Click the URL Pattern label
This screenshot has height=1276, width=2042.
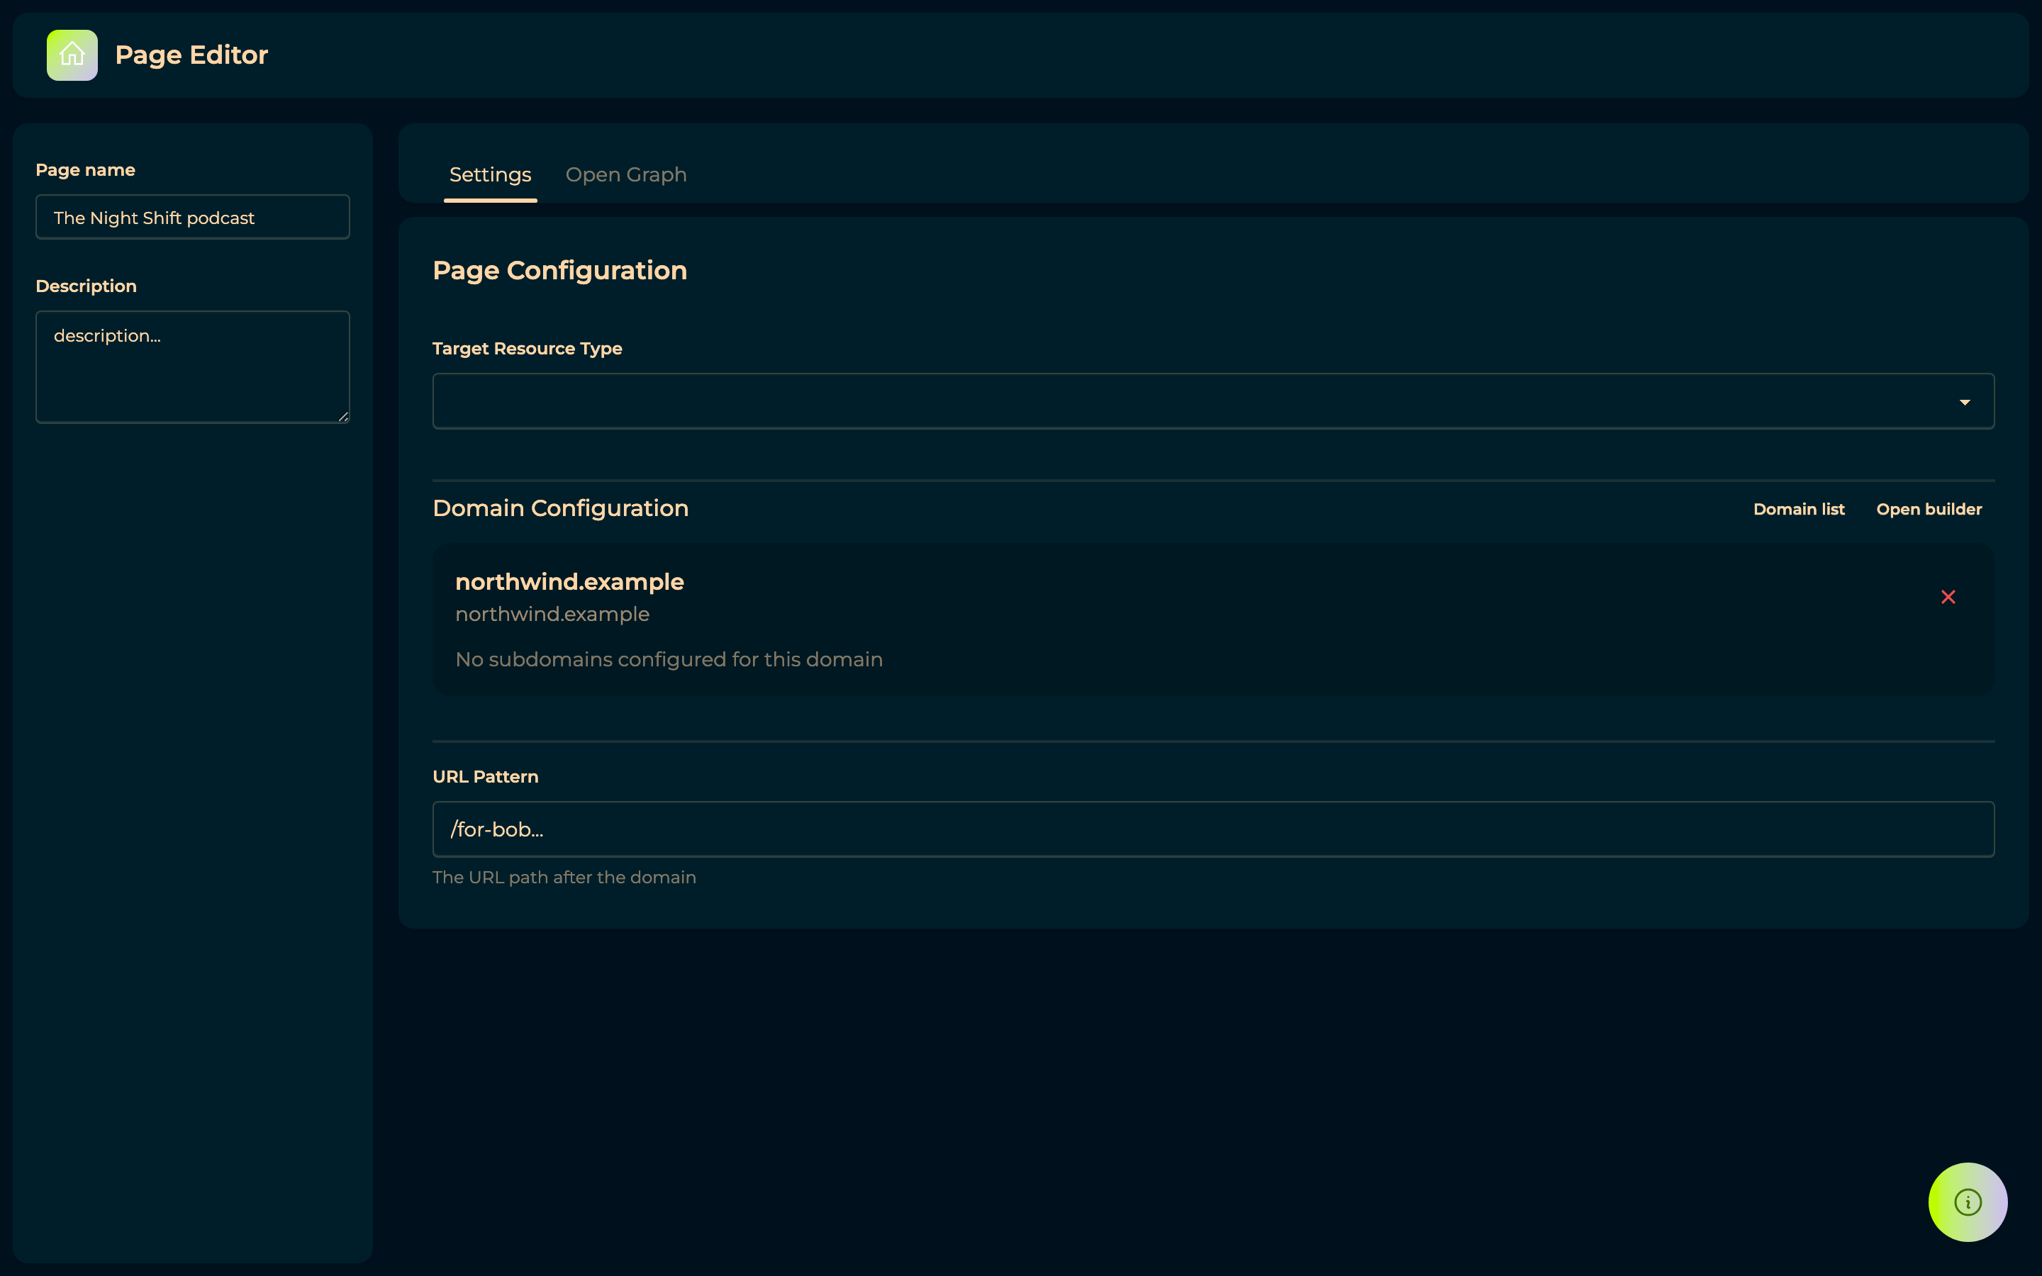[x=485, y=776]
